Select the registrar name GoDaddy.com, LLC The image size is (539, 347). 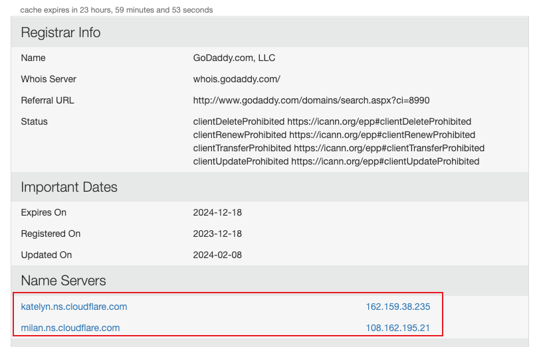pos(234,58)
